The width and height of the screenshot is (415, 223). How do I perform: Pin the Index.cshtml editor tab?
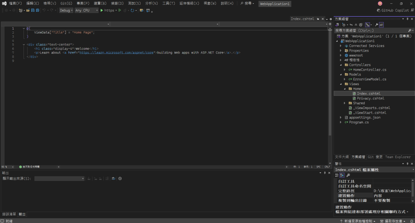click(318, 19)
